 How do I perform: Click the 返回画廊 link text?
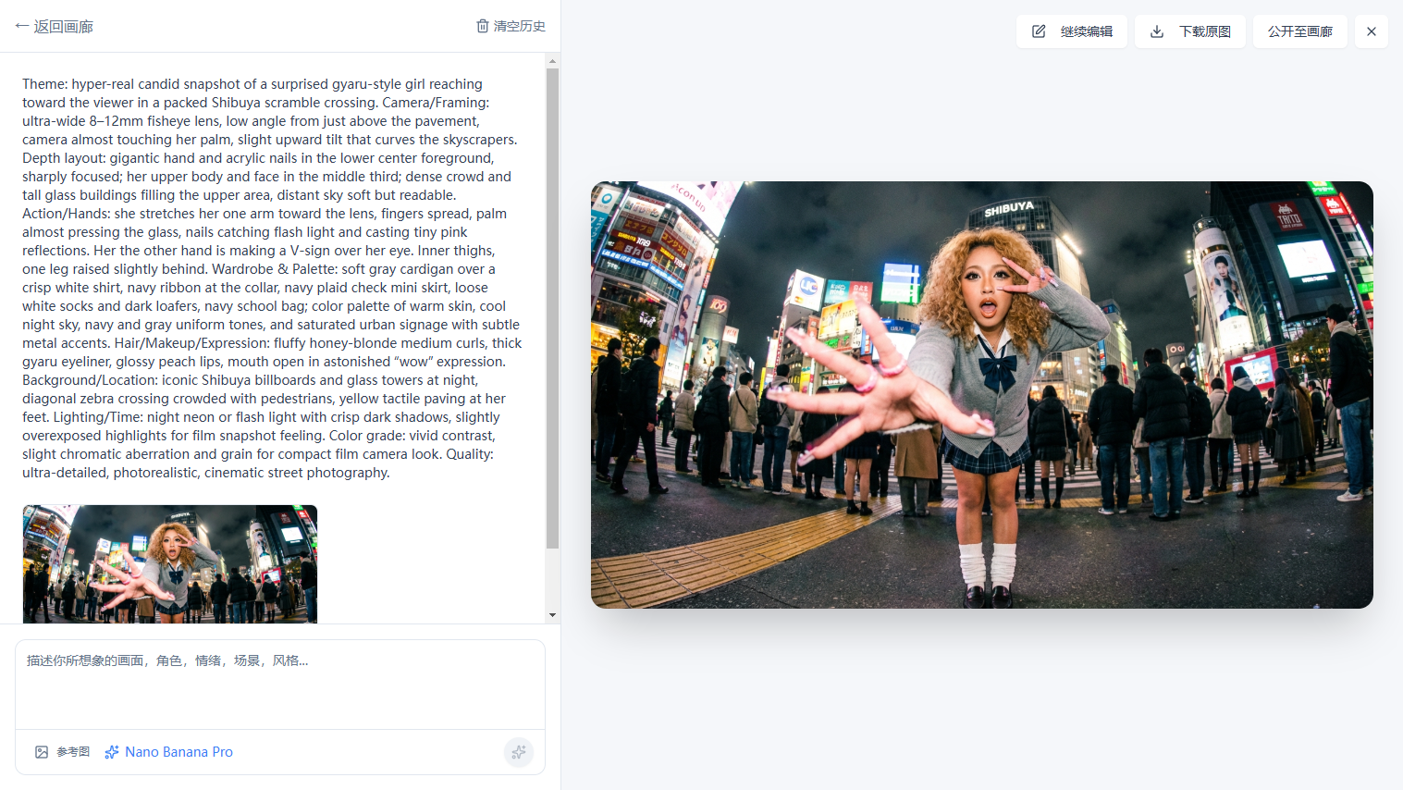(64, 26)
